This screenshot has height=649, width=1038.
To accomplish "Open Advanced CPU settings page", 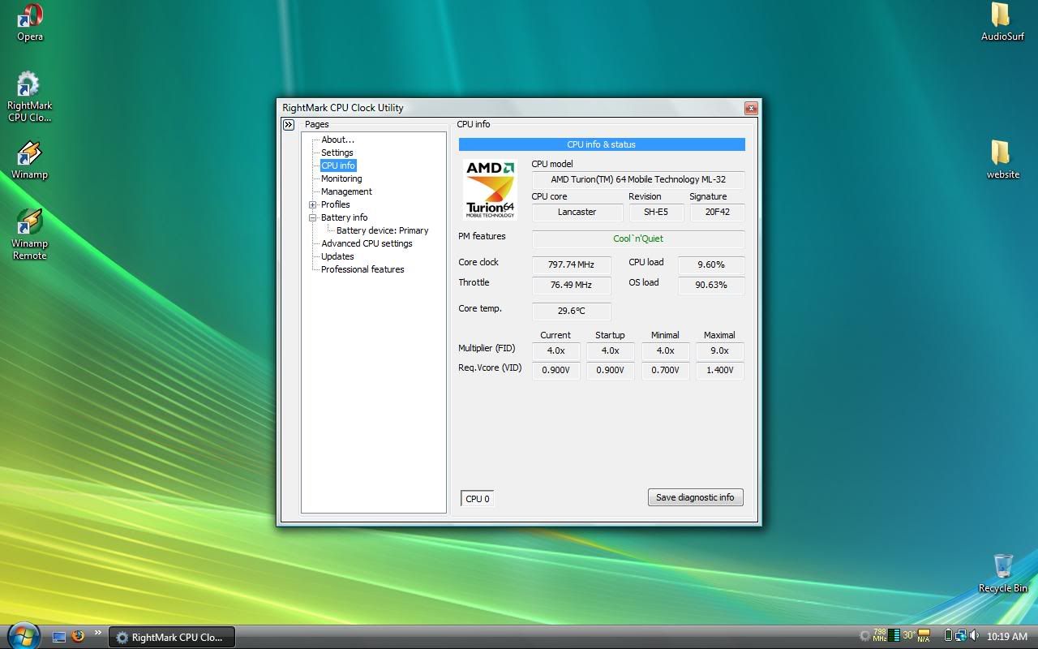I will [367, 243].
